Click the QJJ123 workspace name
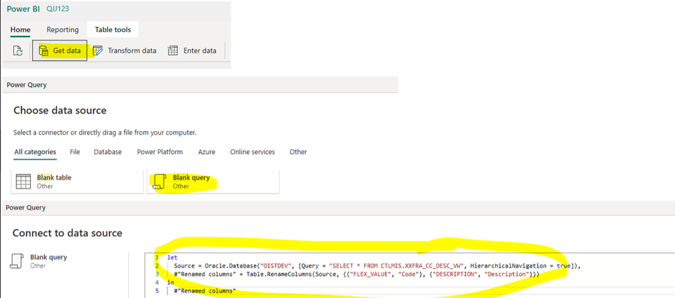675x298 pixels. [x=58, y=10]
